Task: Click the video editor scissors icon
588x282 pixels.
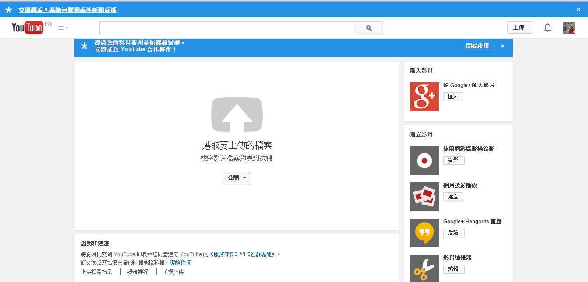Action: pos(424,268)
